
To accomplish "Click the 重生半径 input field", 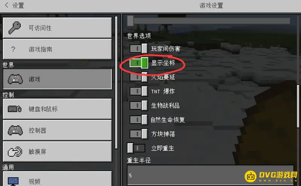I will (210, 175).
